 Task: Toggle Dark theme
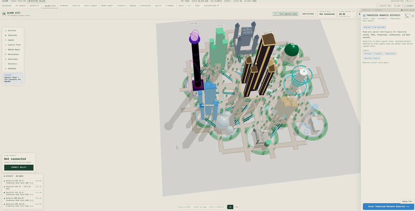click(397, 6)
